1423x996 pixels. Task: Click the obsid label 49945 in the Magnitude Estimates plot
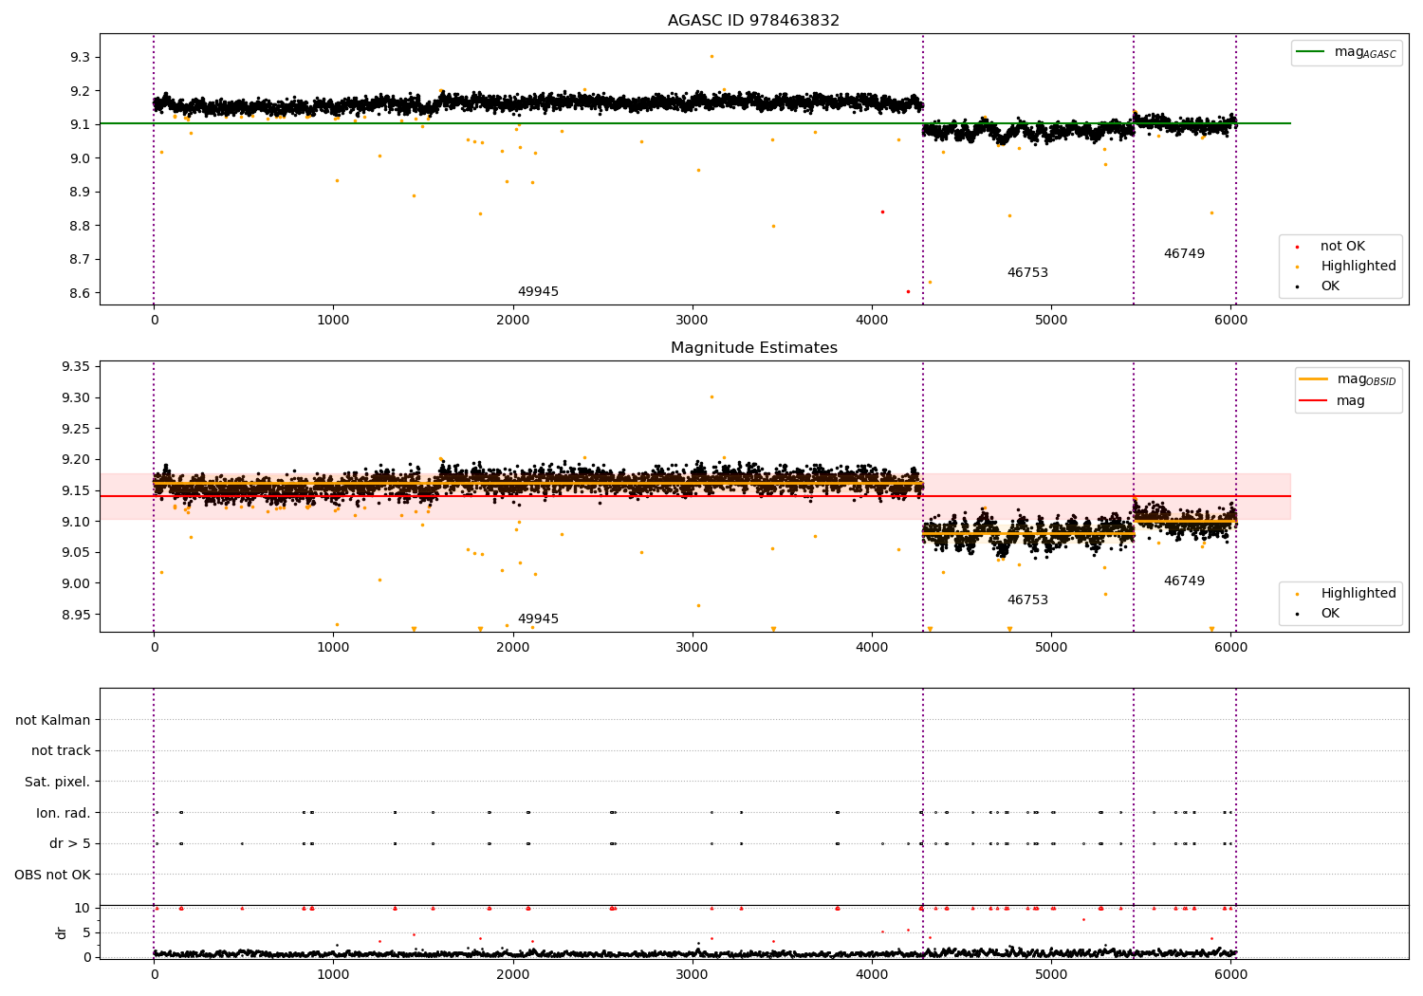click(538, 619)
